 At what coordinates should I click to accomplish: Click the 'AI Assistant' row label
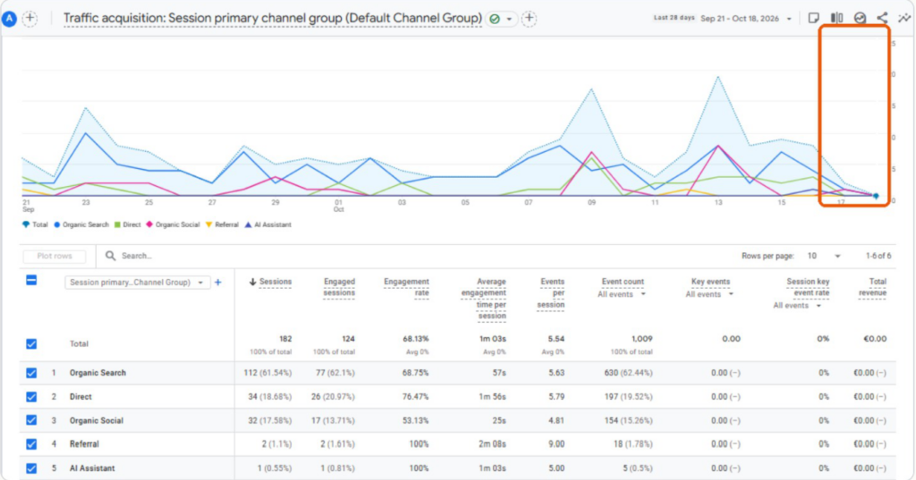(92, 468)
